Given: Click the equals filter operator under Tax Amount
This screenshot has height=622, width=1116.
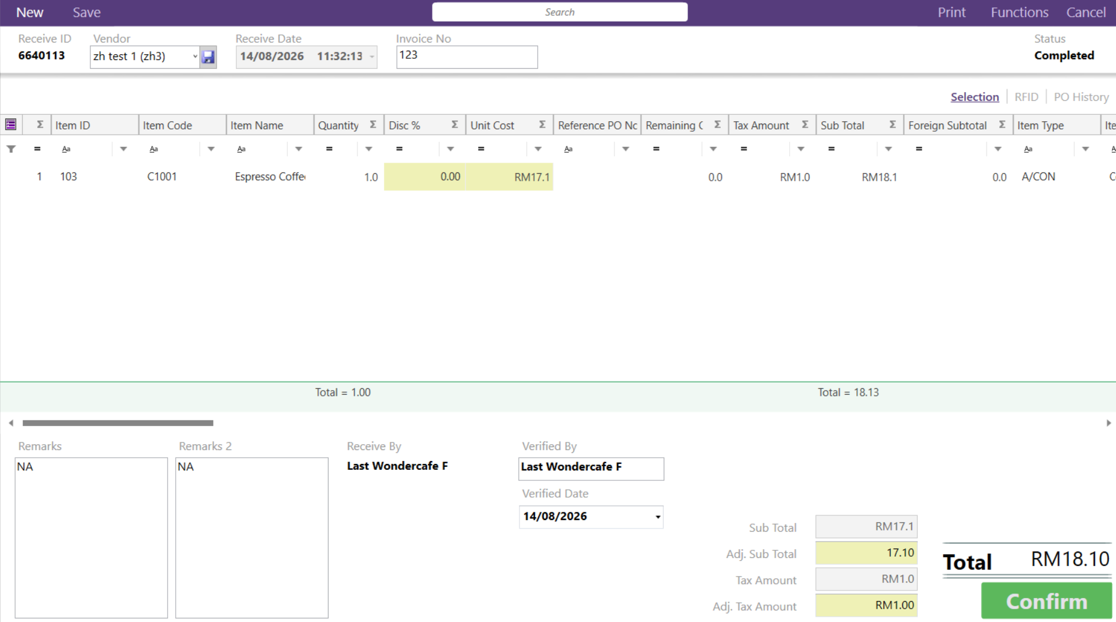Looking at the screenshot, I should click(x=744, y=149).
